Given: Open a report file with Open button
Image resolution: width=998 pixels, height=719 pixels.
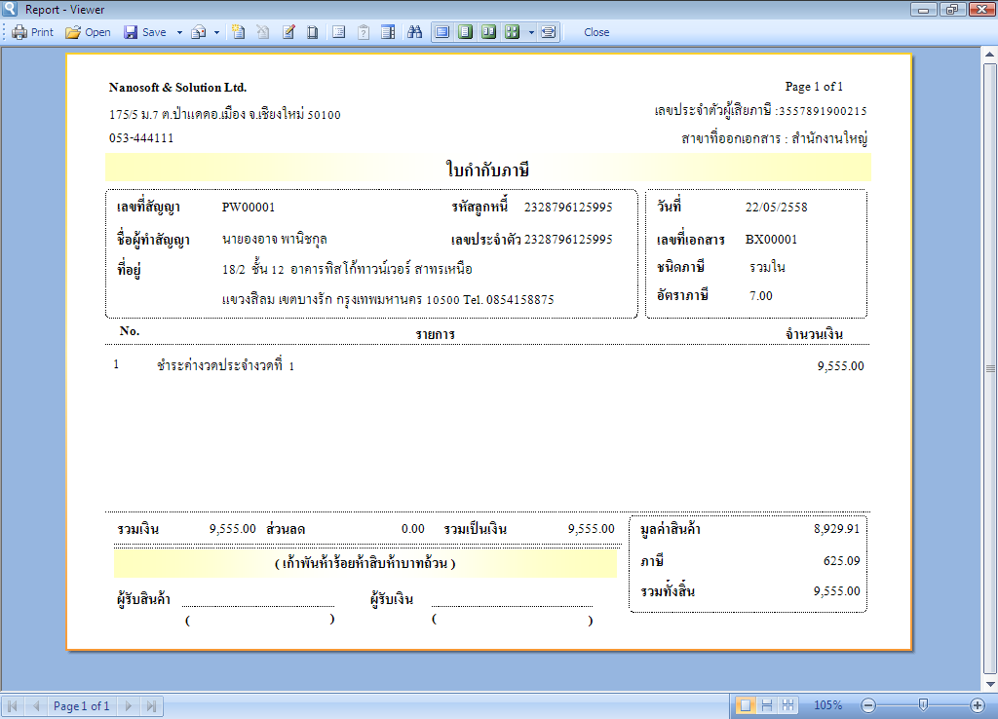Looking at the screenshot, I should tap(88, 32).
